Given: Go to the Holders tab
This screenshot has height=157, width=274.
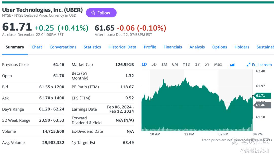Looking at the screenshot, I should tap(242, 47).
